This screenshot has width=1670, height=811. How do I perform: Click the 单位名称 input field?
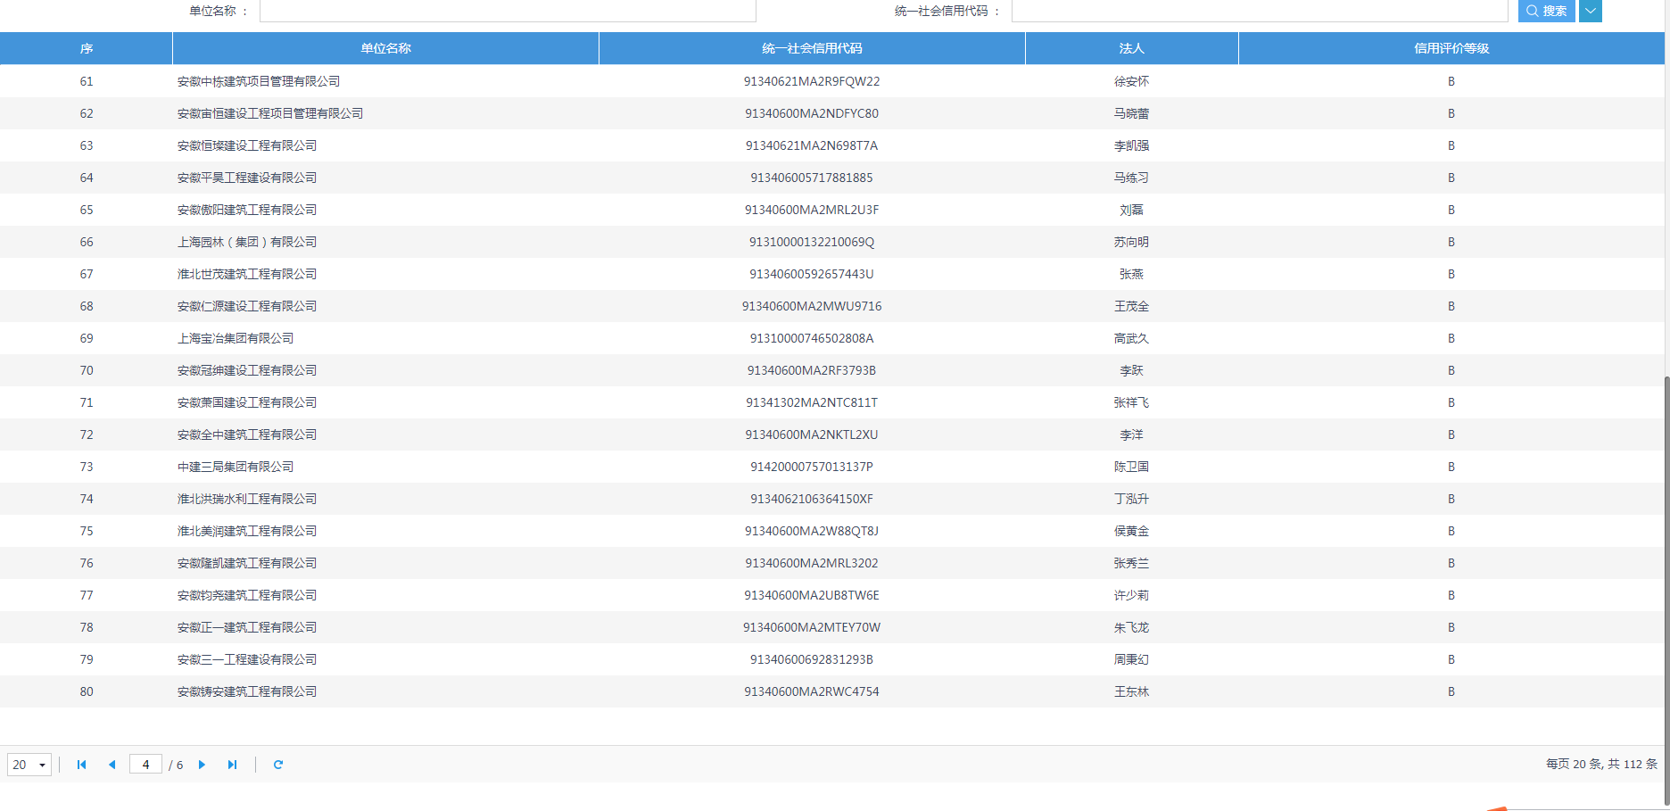pos(508,11)
